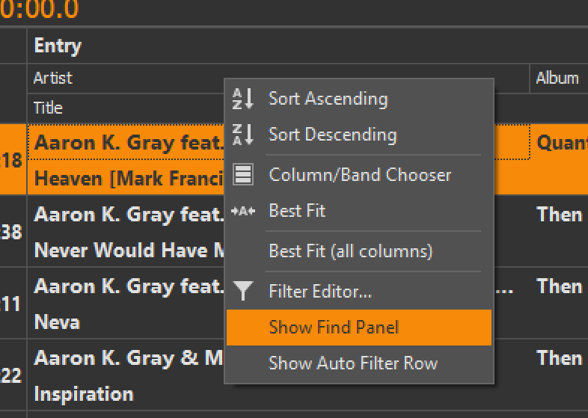
Task: Click the Album column header
Action: pyautogui.click(x=557, y=78)
